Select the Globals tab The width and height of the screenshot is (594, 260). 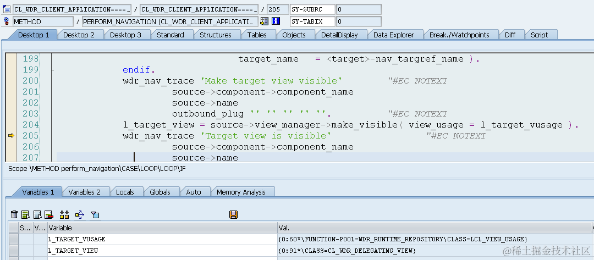point(160,192)
